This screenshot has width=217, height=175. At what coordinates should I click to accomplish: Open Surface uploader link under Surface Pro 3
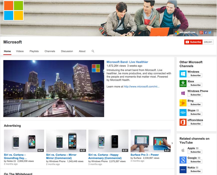coord(138,158)
